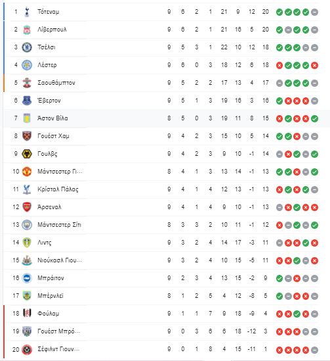This screenshot has height=361, width=330.
Task: Open the Μάντσεστερ Σίτι team link
Action: pos(59,225)
